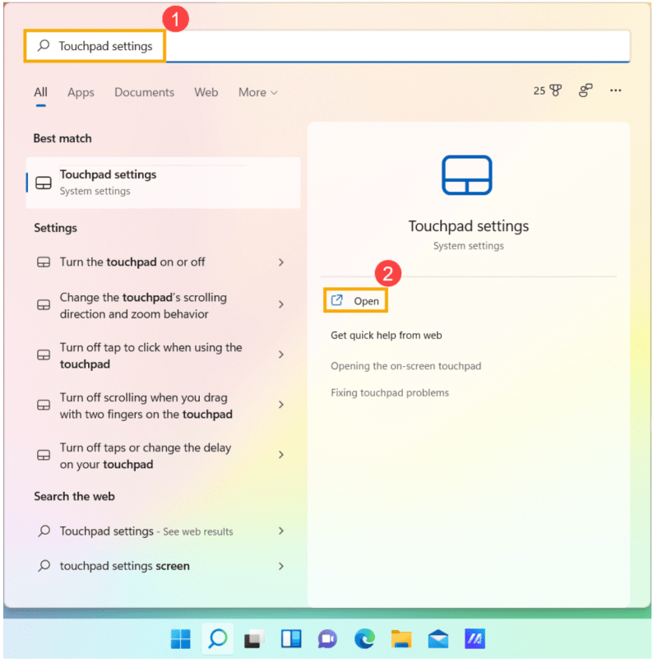Click the magnifier icon in search box
Viewport: 658px width, 663px height.
tap(44, 46)
